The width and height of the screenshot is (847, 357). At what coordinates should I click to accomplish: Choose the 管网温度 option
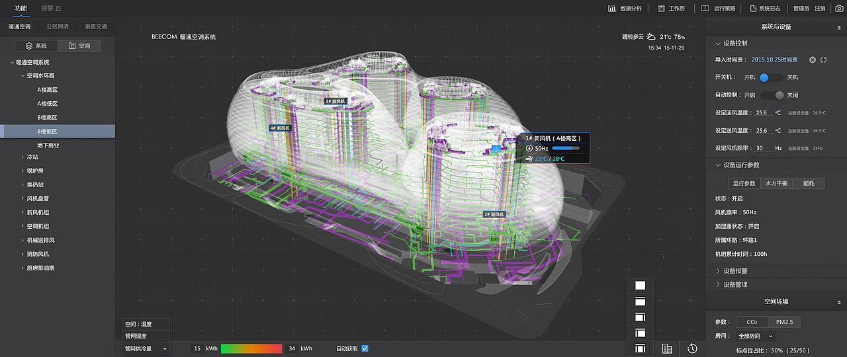click(x=146, y=336)
